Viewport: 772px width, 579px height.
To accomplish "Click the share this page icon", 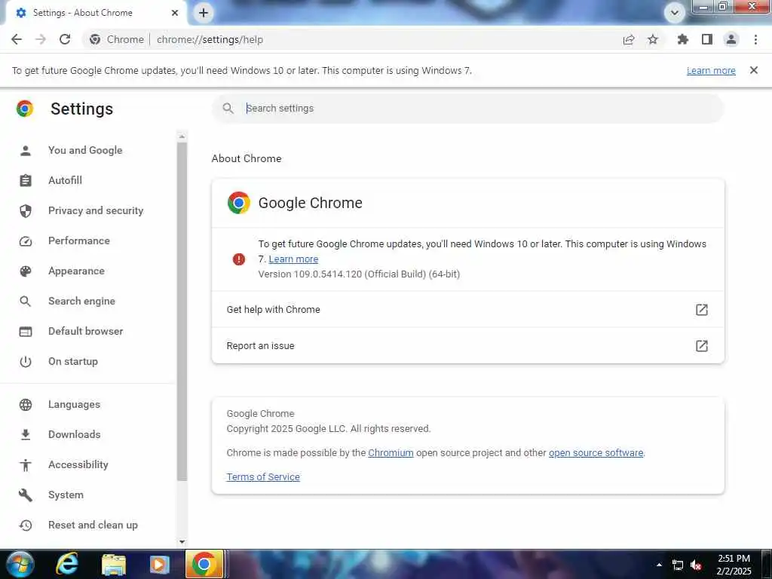I will point(629,39).
